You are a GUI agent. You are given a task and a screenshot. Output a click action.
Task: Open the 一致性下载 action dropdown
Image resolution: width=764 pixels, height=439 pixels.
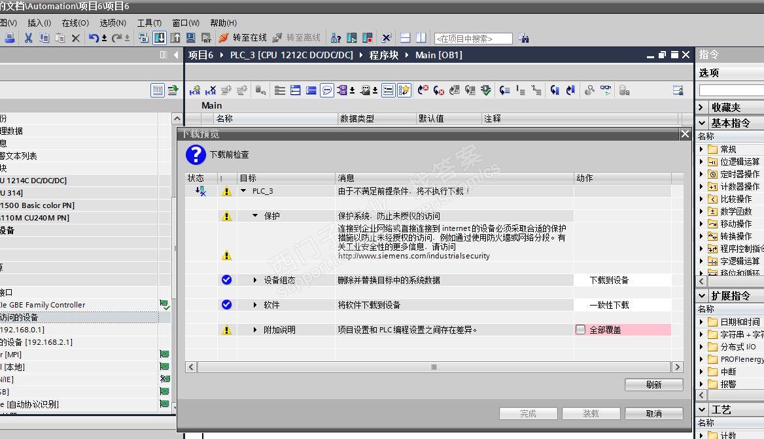623,305
